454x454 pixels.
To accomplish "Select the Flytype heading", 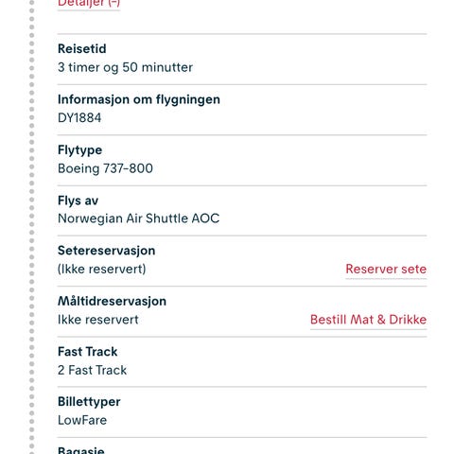I will 79,150.
